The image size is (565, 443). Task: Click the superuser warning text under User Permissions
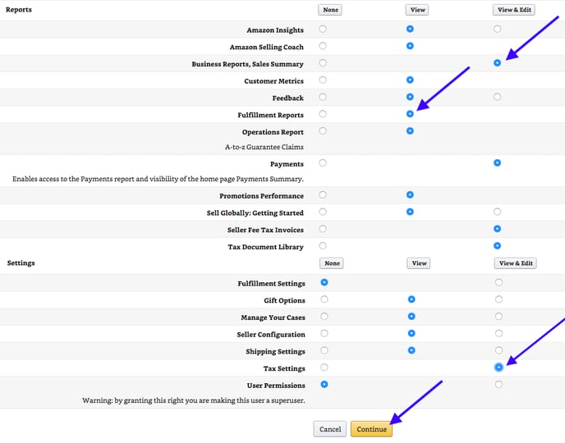coord(194,400)
